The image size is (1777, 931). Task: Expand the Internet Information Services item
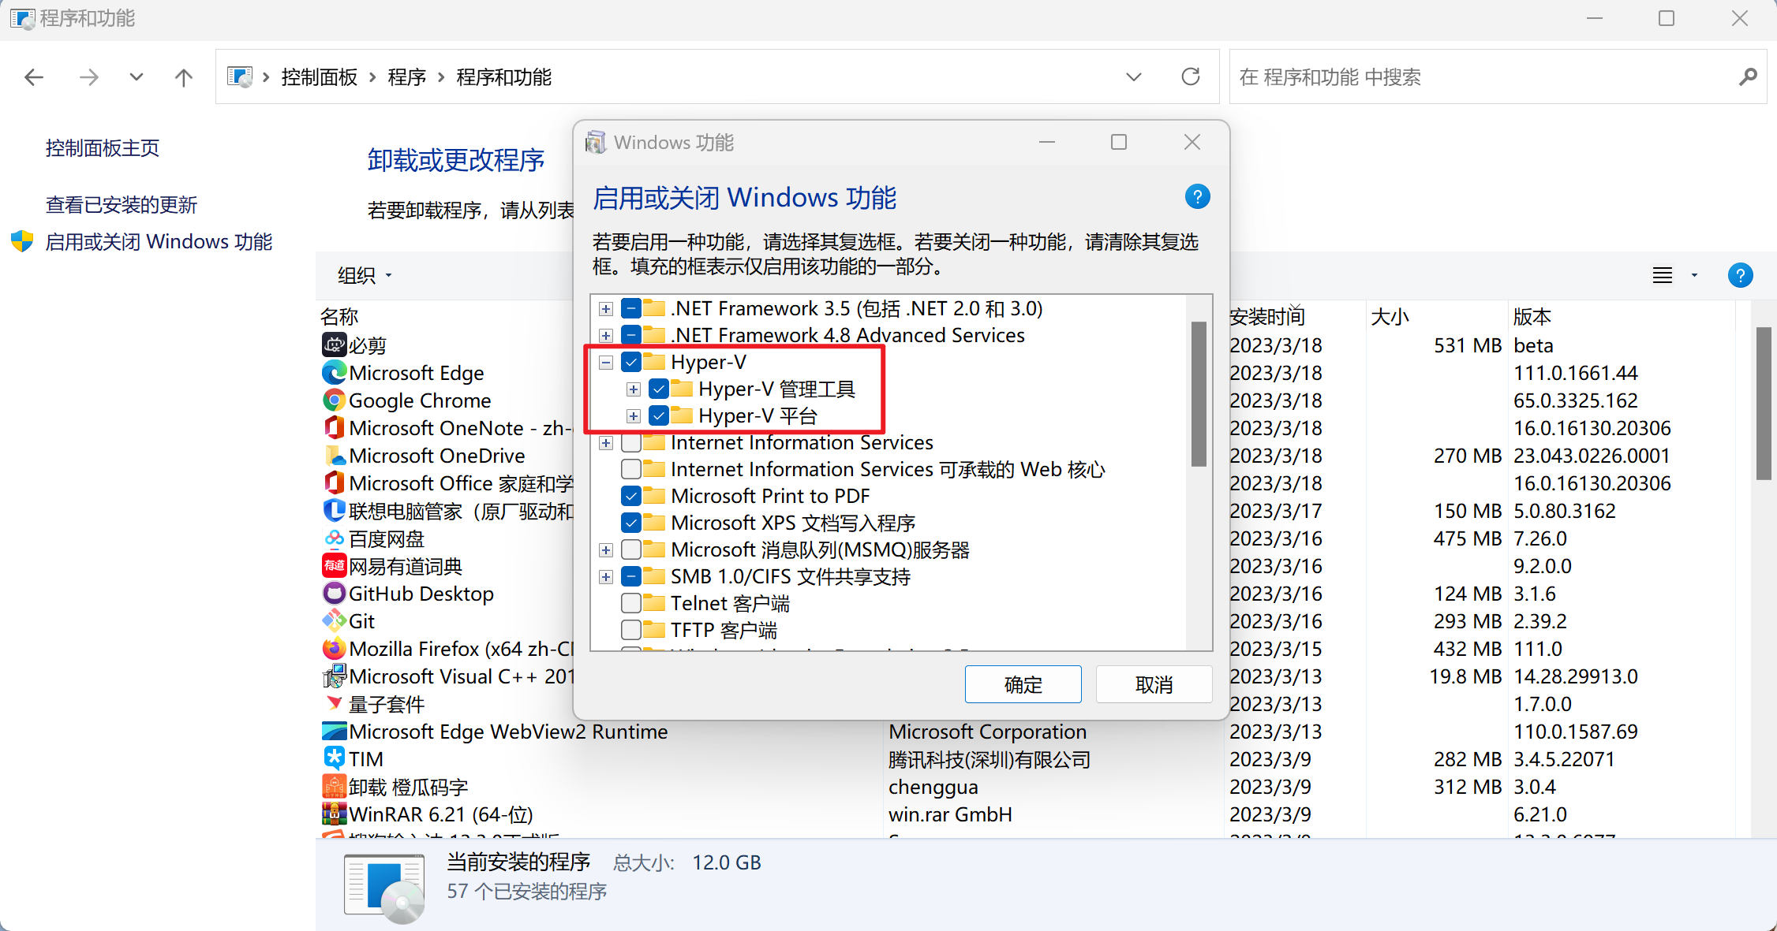point(605,441)
